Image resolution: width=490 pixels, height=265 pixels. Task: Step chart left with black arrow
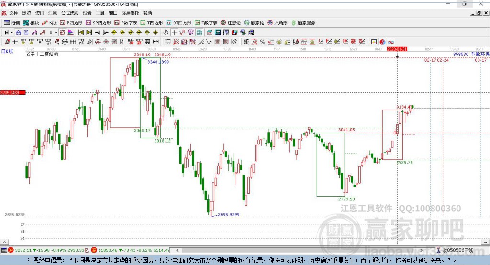click(98, 32)
